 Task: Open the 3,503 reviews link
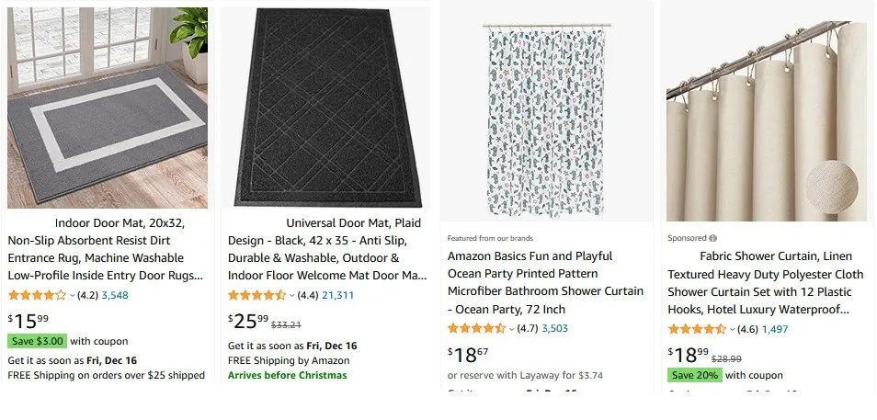click(x=554, y=329)
